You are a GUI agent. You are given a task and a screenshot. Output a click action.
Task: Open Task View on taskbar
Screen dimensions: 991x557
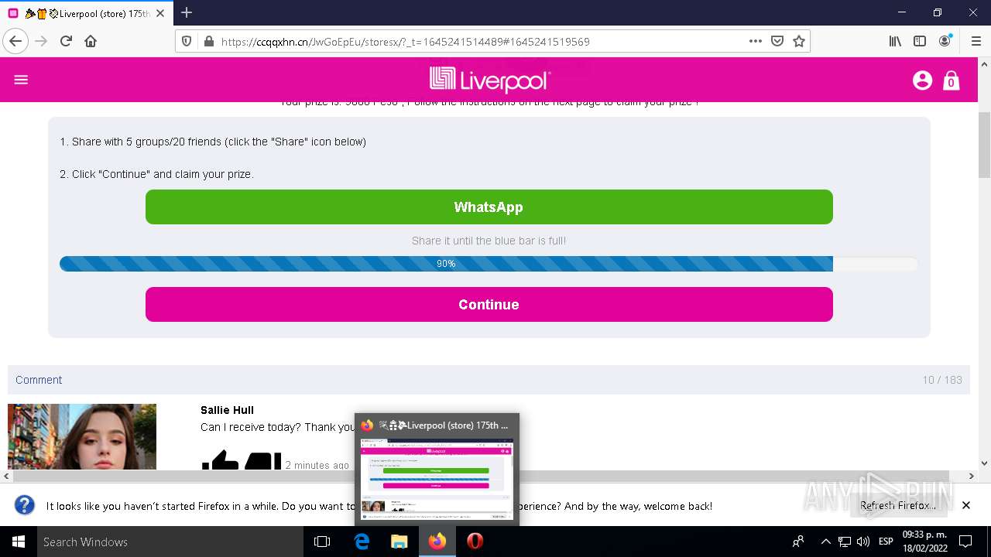(x=322, y=542)
